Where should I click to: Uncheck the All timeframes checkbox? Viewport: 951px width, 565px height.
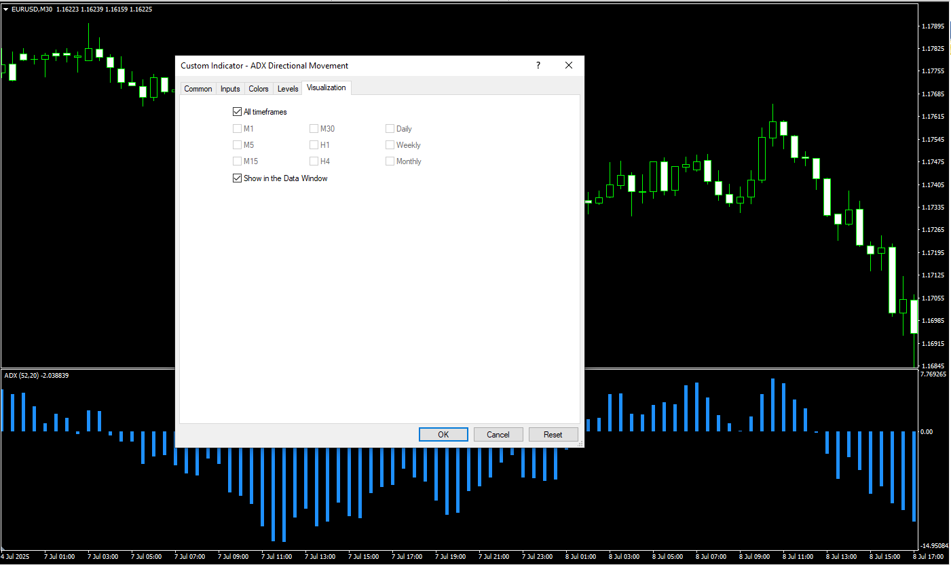237,112
